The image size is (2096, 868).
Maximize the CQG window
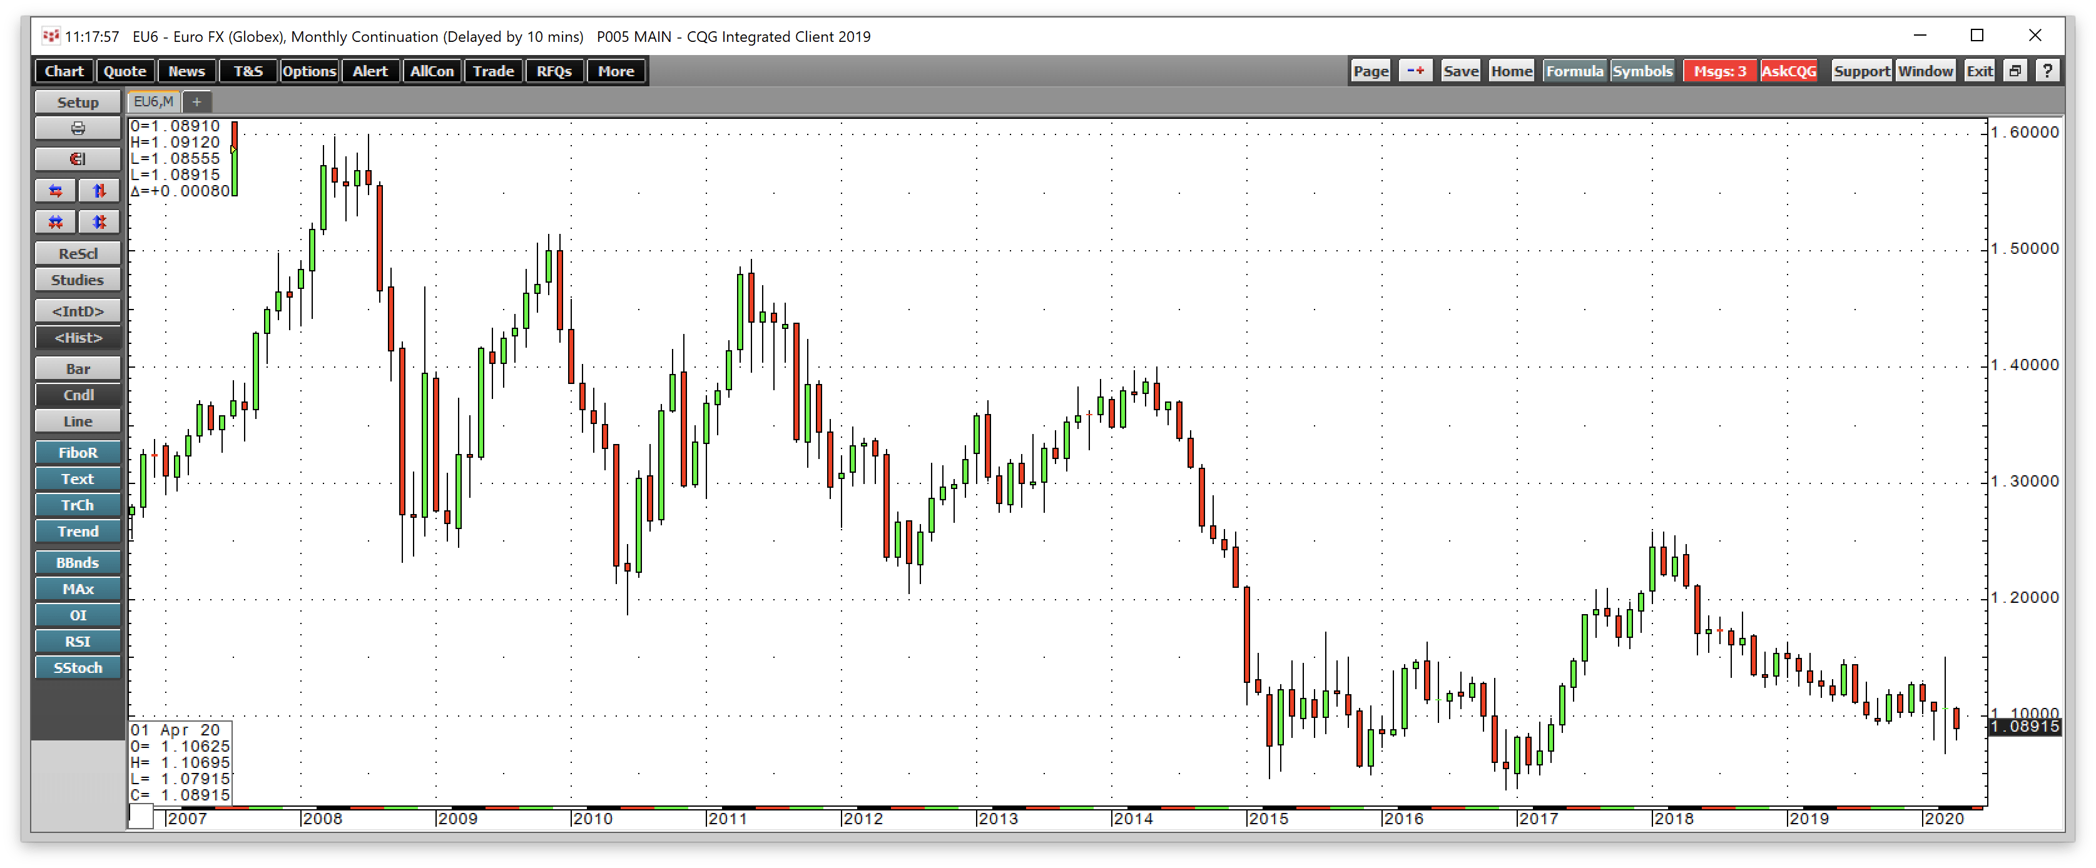1977,35
